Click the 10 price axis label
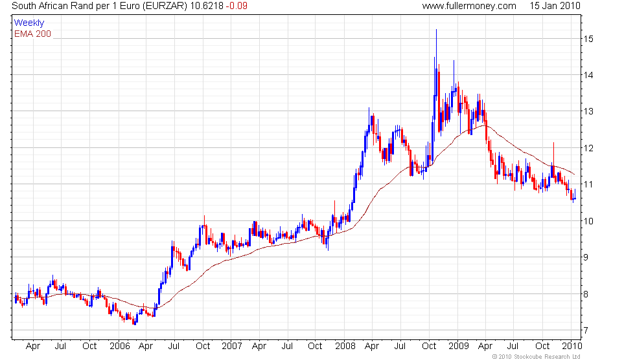The image size is (635, 362). click(588, 221)
